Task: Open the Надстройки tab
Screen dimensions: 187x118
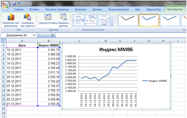Action: 154,10
